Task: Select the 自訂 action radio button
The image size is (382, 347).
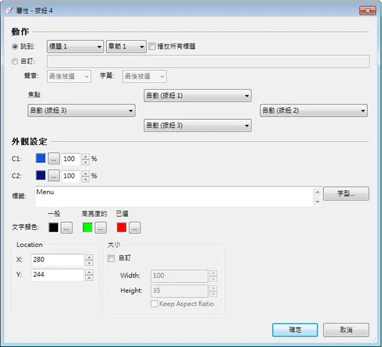Action: click(x=15, y=61)
